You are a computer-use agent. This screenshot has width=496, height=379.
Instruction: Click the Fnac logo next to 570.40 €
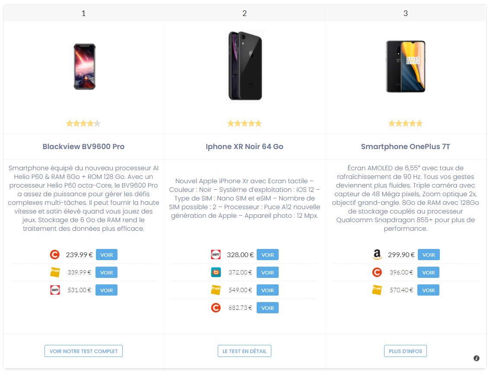coord(376,290)
